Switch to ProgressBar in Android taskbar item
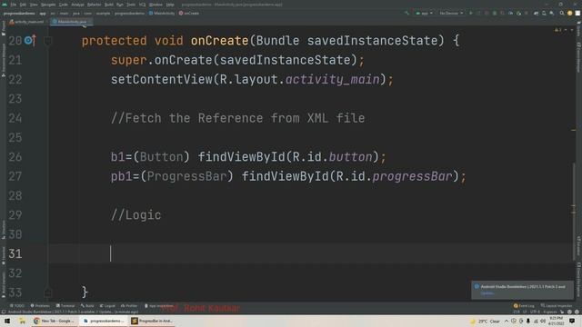Screen dimensions: 582x327 (x=152, y=321)
